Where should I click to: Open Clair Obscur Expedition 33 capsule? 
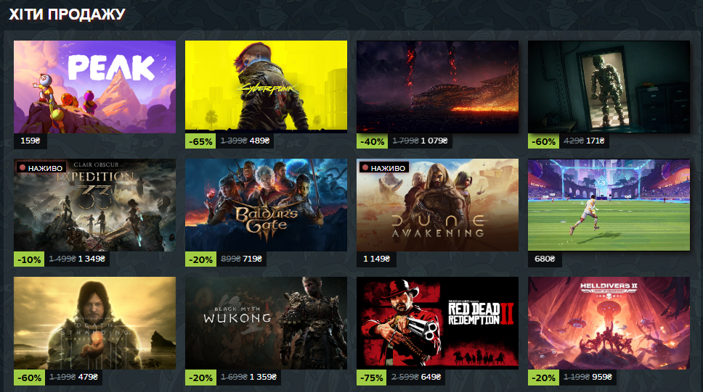94,205
